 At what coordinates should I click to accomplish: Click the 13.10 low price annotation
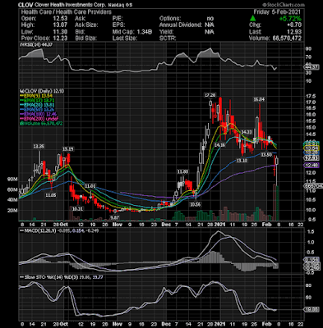pos(242,161)
